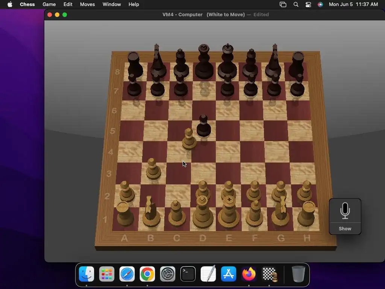This screenshot has width=385, height=289.
Task: Select the white pawn on a2
Action: coord(127,192)
